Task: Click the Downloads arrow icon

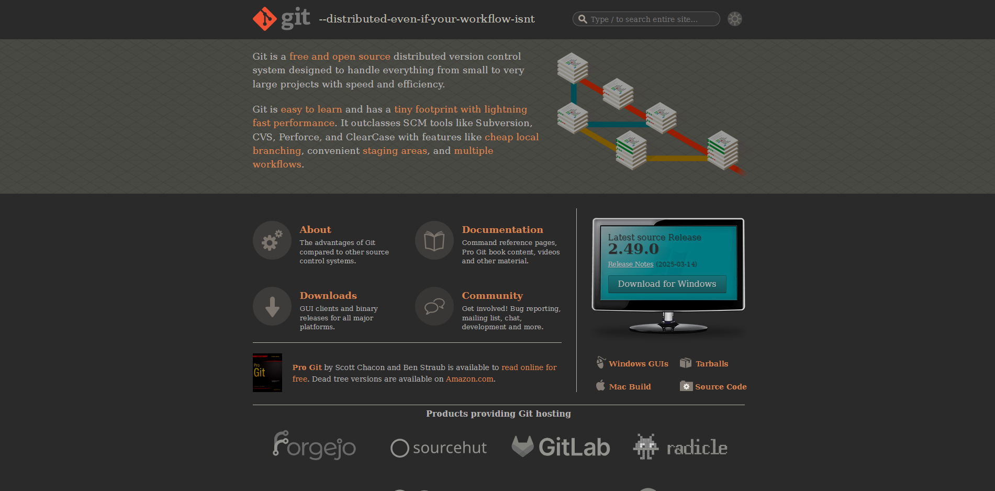Action: (x=272, y=306)
